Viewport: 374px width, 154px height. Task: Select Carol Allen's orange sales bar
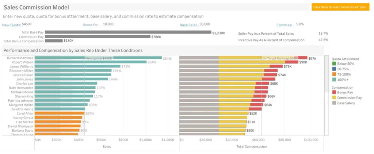pyautogui.click(x=60, y=113)
